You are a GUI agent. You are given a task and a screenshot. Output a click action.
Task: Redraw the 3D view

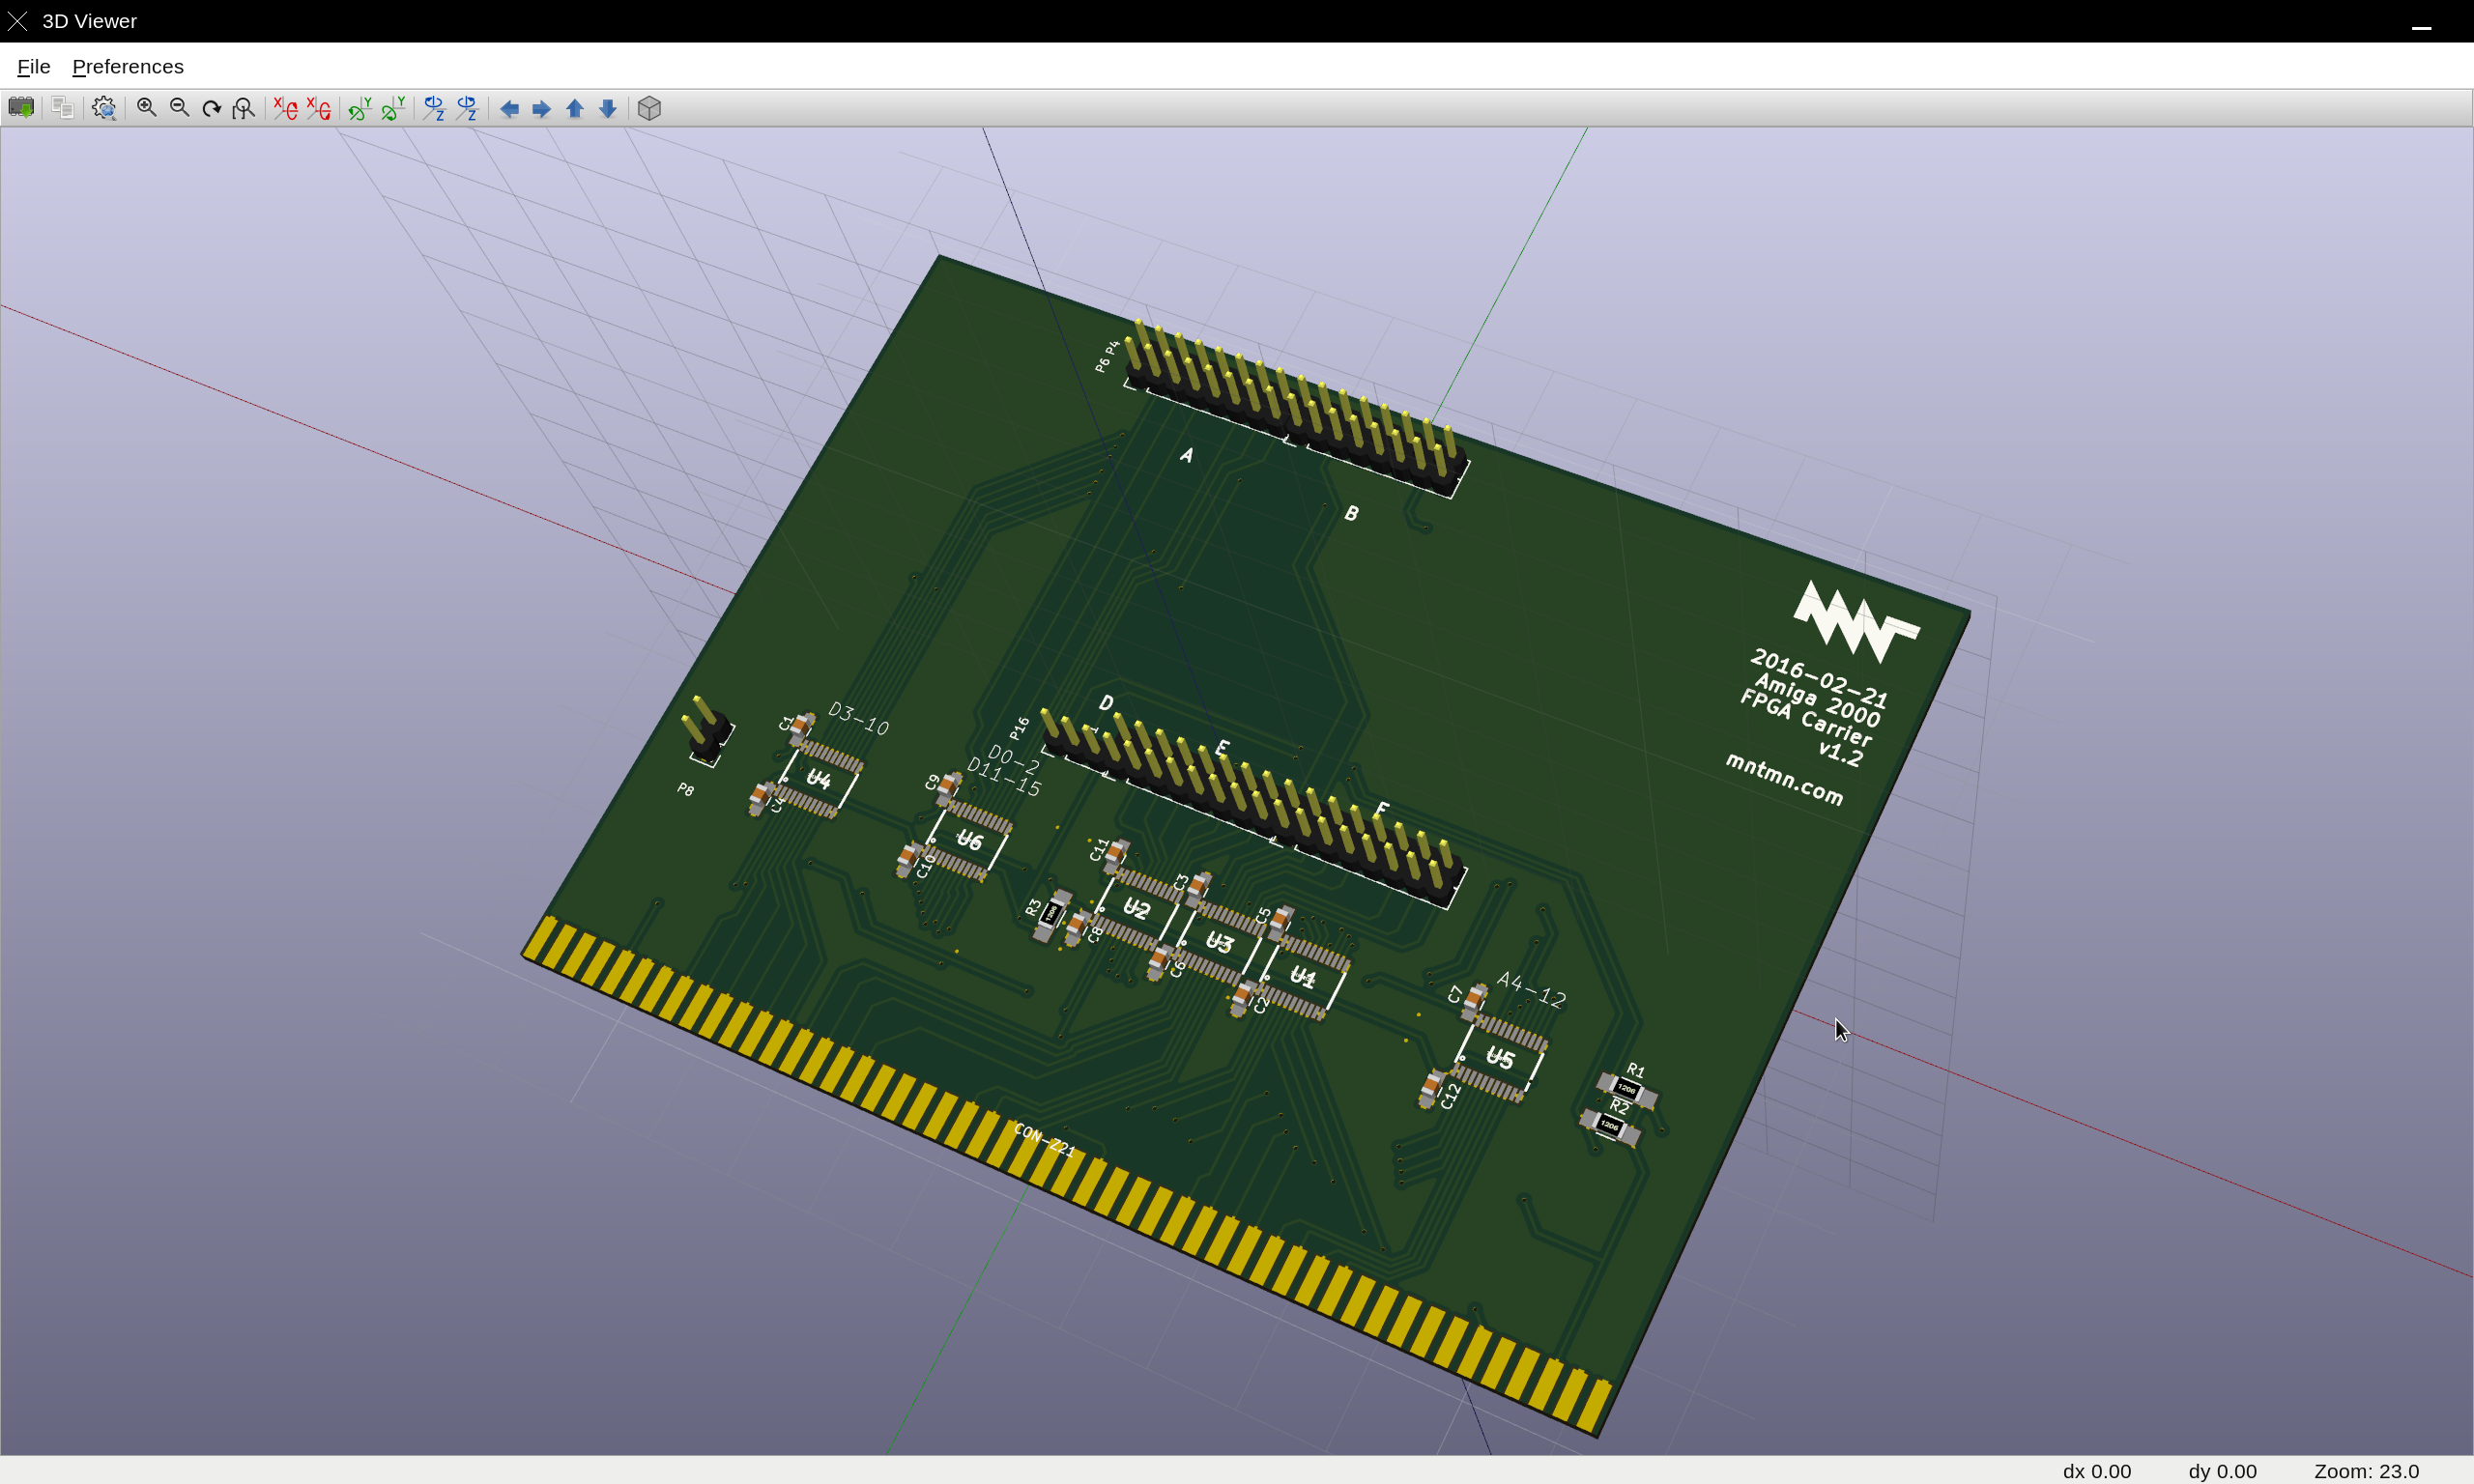[x=212, y=108]
